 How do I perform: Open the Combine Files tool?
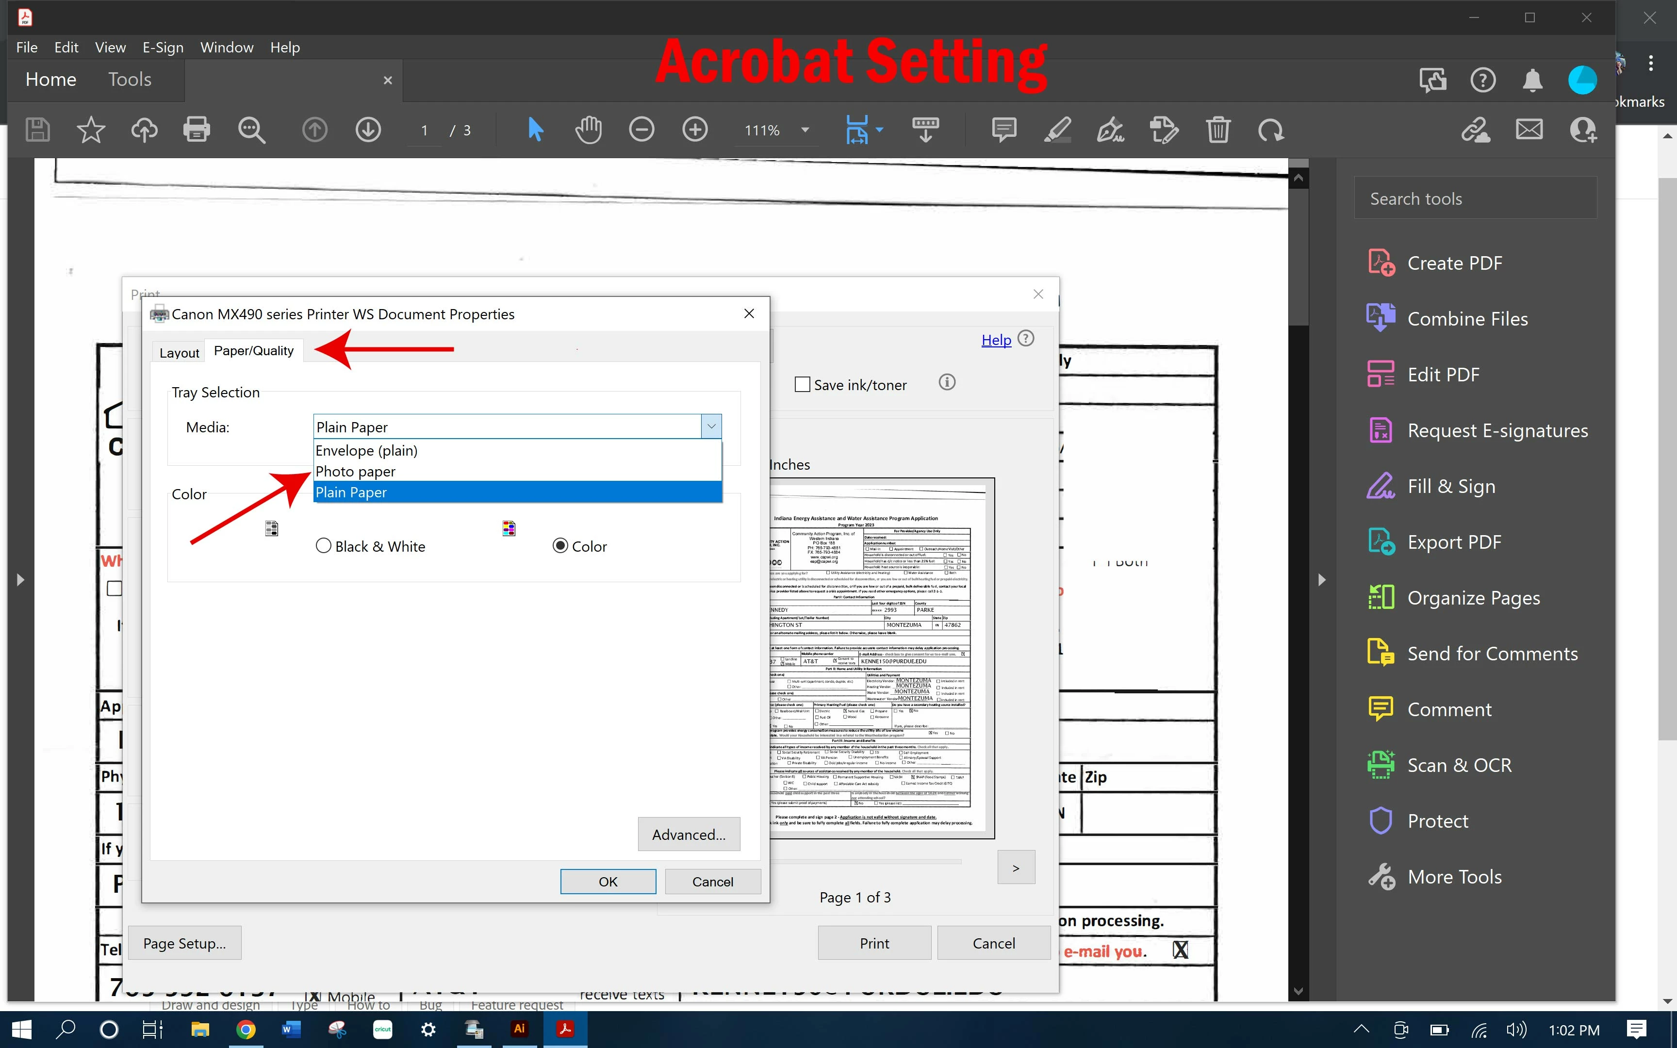tap(1466, 319)
